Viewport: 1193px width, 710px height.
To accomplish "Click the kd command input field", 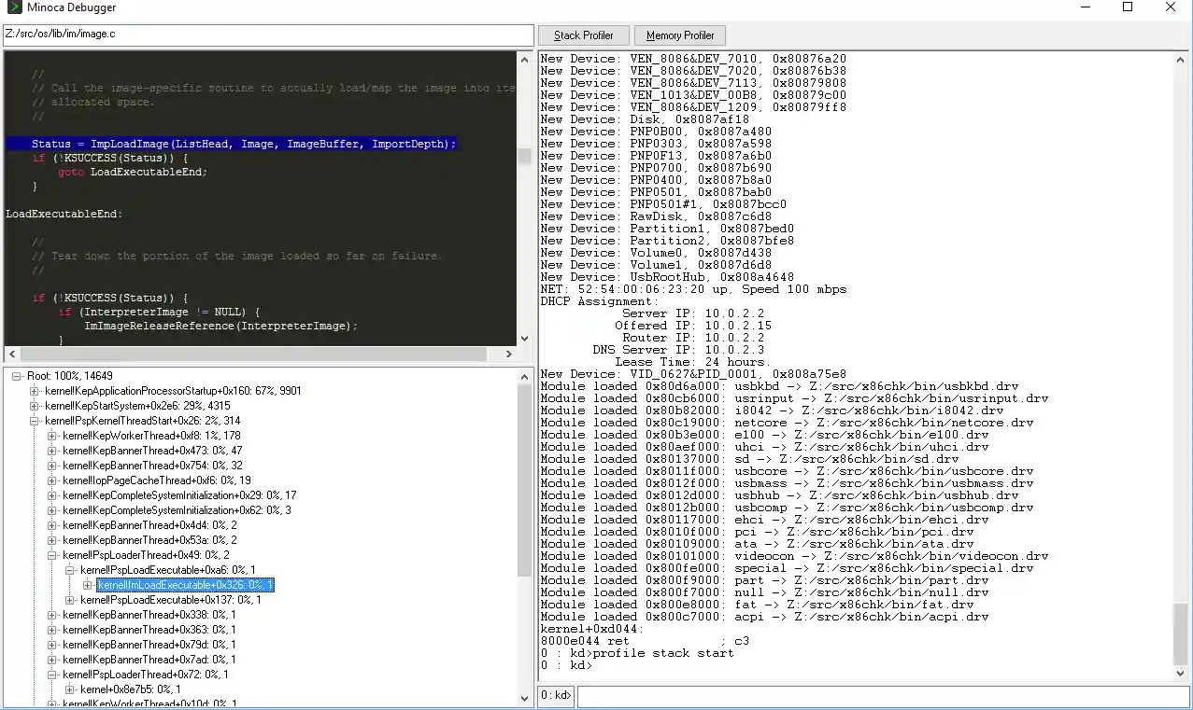I will [x=878, y=695].
